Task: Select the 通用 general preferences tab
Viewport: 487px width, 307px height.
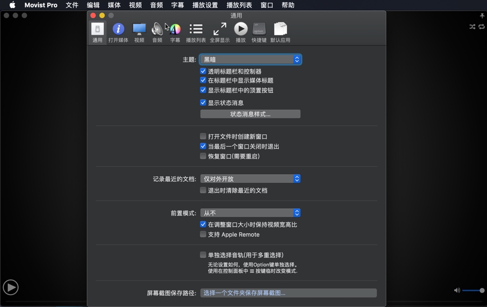Action: (97, 32)
